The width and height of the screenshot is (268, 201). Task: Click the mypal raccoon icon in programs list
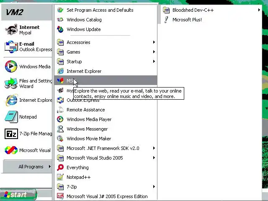[60, 90]
